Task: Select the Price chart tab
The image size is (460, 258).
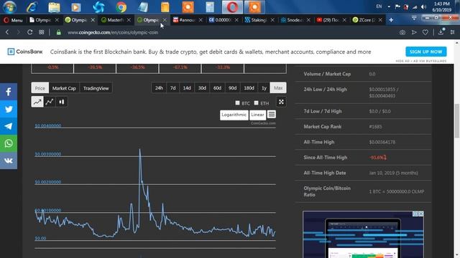Action: tap(40, 88)
